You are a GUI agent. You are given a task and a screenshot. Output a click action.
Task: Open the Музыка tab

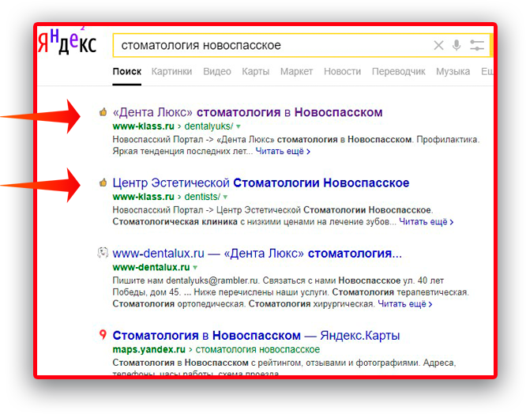pyautogui.click(x=453, y=71)
